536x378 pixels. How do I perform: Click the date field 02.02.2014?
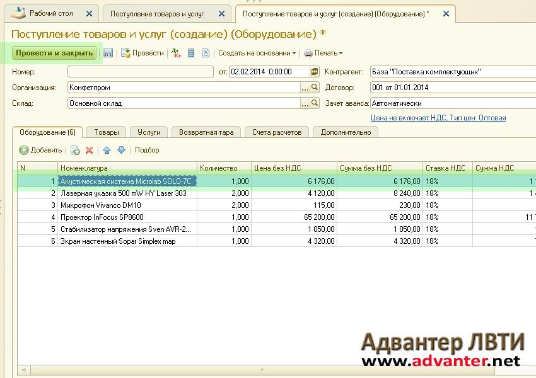(269, 72)
